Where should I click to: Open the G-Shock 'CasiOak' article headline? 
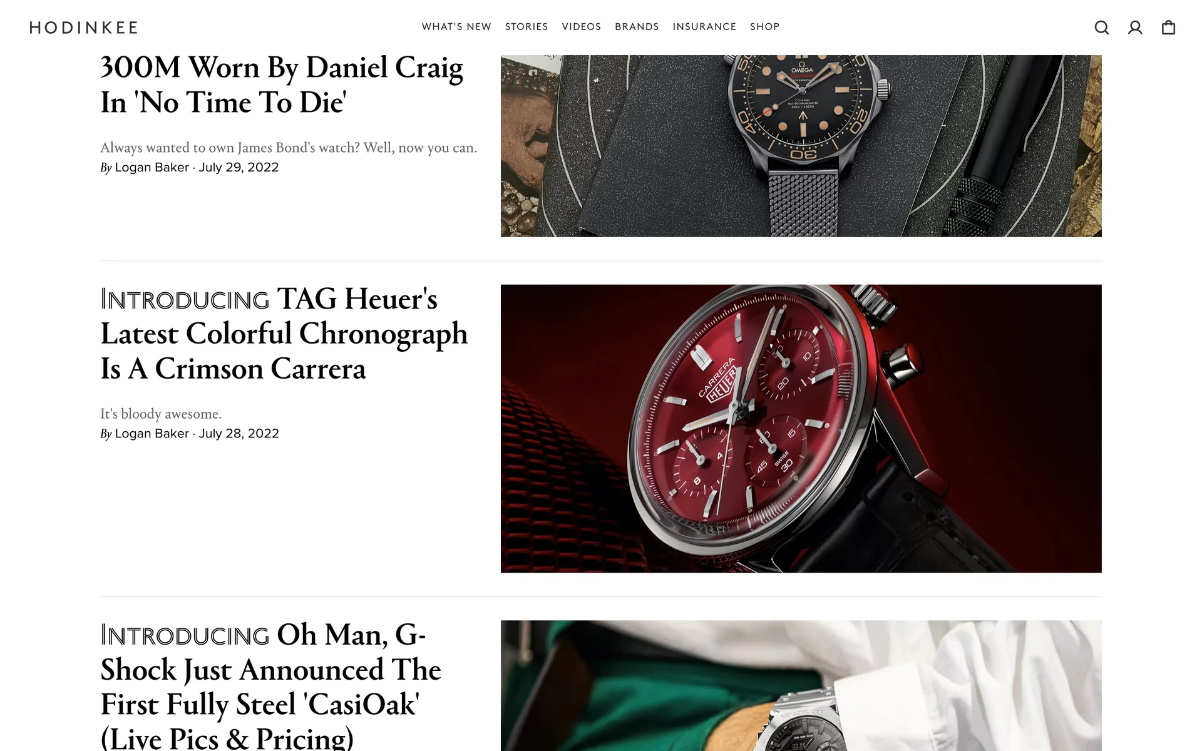[270, 686]
